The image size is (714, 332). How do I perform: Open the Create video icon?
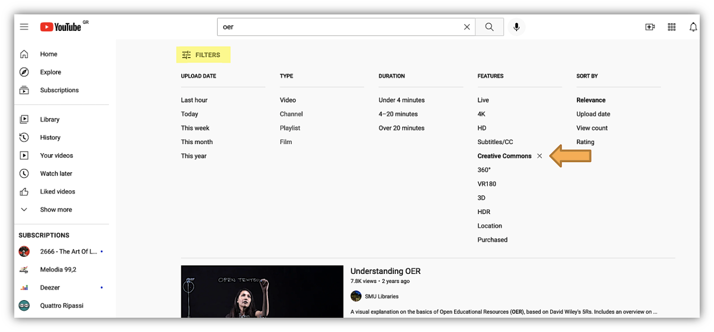pos(650,27)
